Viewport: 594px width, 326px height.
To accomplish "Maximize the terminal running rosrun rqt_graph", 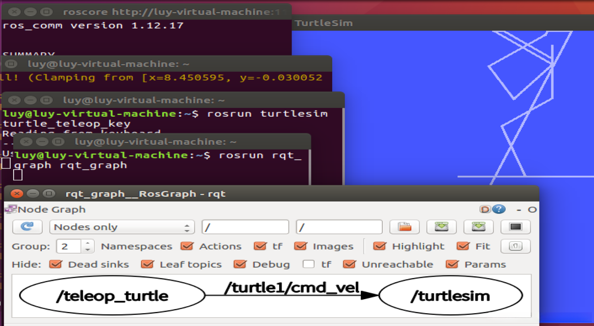I will click(58, 141).
